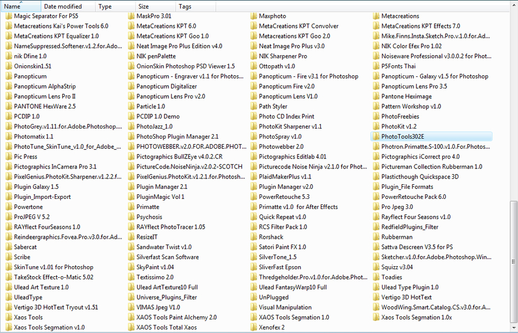
Task: Select the Quick Repeat v1.0 folder
Action: [282, 217]
